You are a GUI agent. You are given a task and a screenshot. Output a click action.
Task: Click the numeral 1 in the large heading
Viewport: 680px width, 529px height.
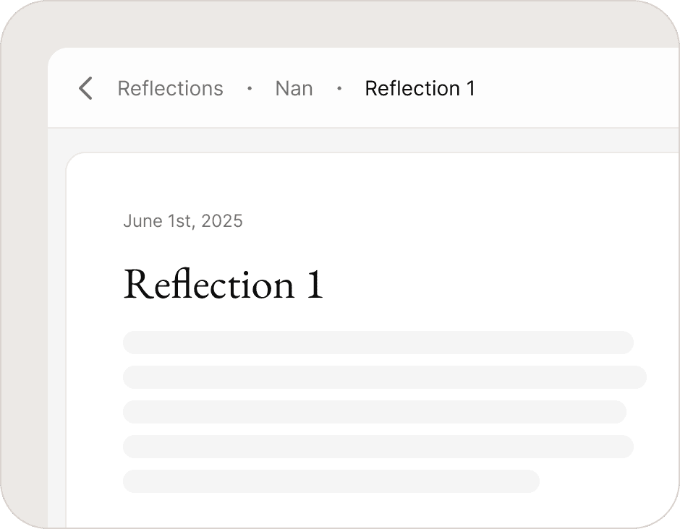click(314, 284)
